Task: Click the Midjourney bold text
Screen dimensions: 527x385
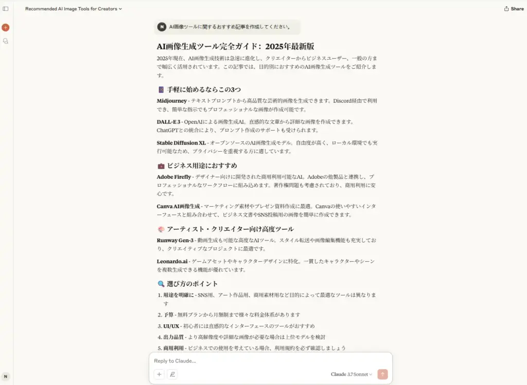Action: click(172, 101)
